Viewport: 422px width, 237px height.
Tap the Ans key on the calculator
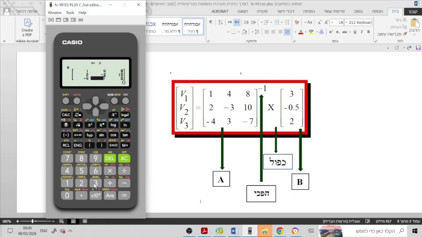110,196
